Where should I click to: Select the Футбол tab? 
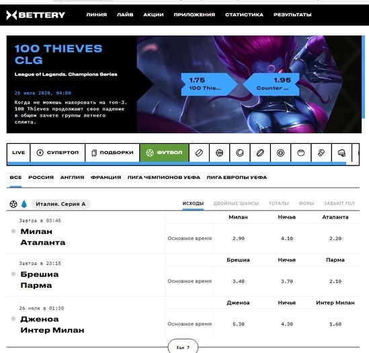tap(164, 153)
